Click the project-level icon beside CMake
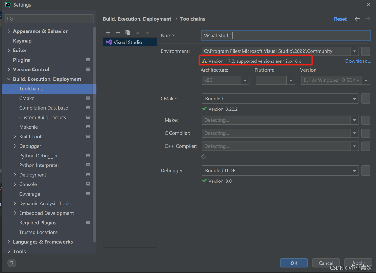Screen dimensions: 376x273 pos(88,98)
